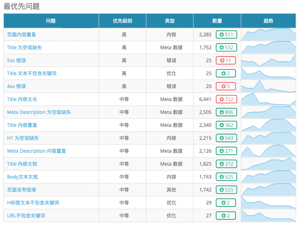This screenshot has height=226, width=301.
Task: Click the red 11 increase badge
Action: pos(226,61)
